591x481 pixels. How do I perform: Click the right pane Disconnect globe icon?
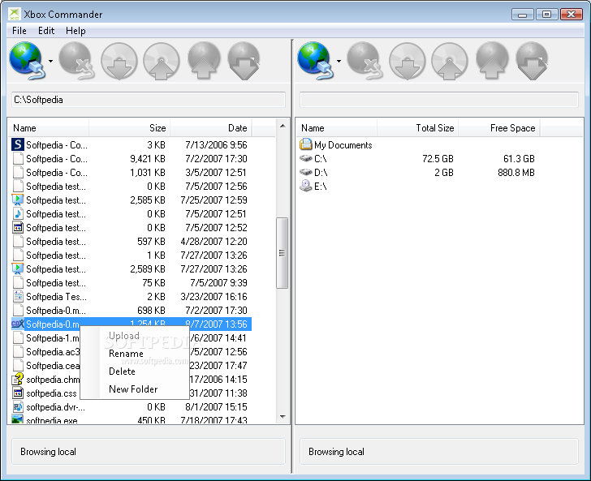tap(364, 61)
